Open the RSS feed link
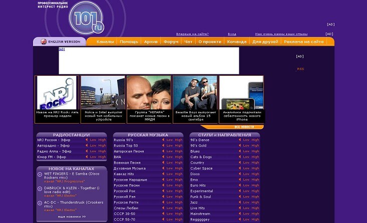This screenshot has height=223, width=367. (300, 69)
